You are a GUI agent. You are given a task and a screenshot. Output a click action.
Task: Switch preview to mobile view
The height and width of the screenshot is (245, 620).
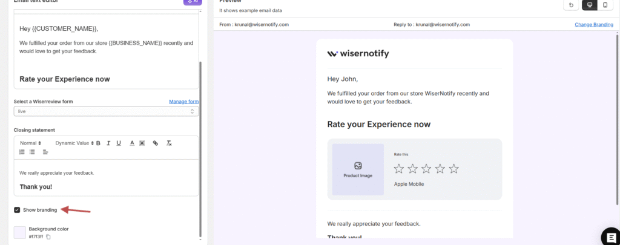tap(605, 5)
